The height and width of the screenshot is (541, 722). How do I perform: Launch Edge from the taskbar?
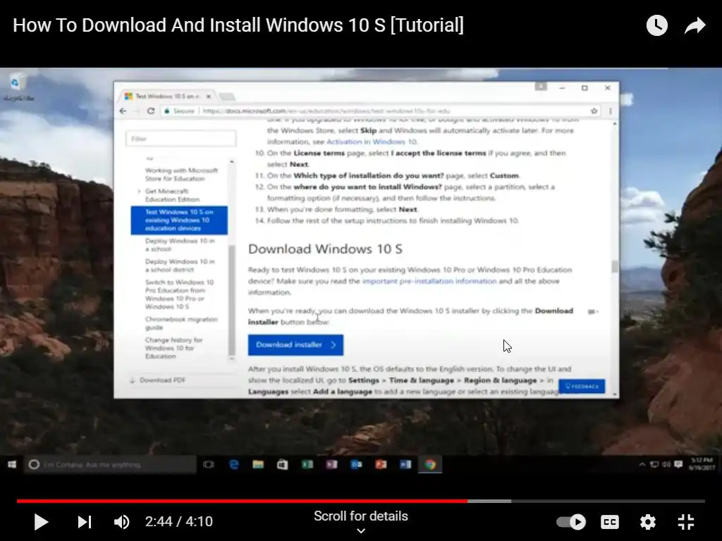233,465
